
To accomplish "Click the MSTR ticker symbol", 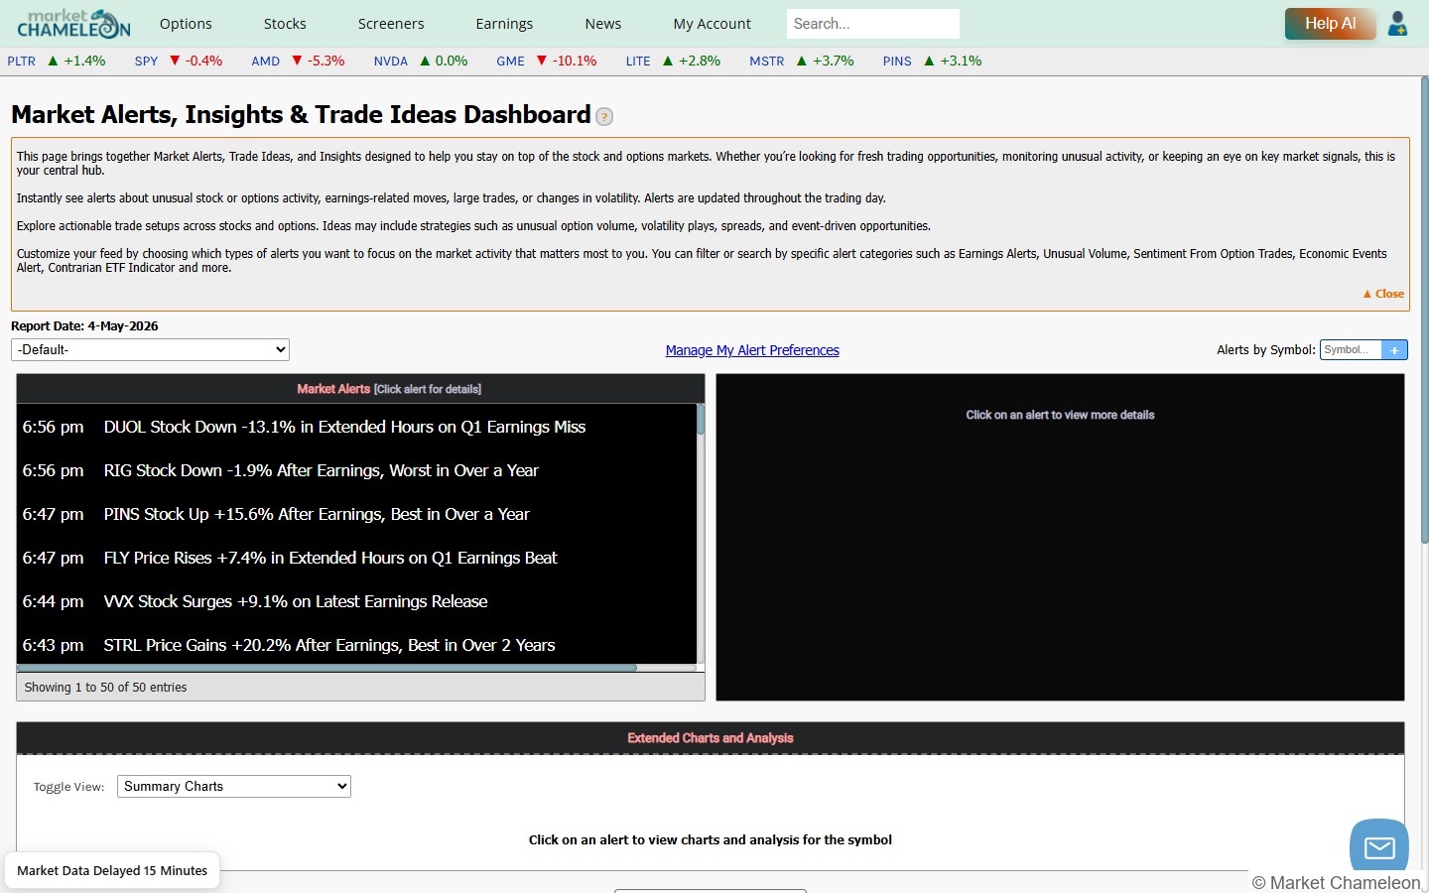I will click(x=767, y=61).
